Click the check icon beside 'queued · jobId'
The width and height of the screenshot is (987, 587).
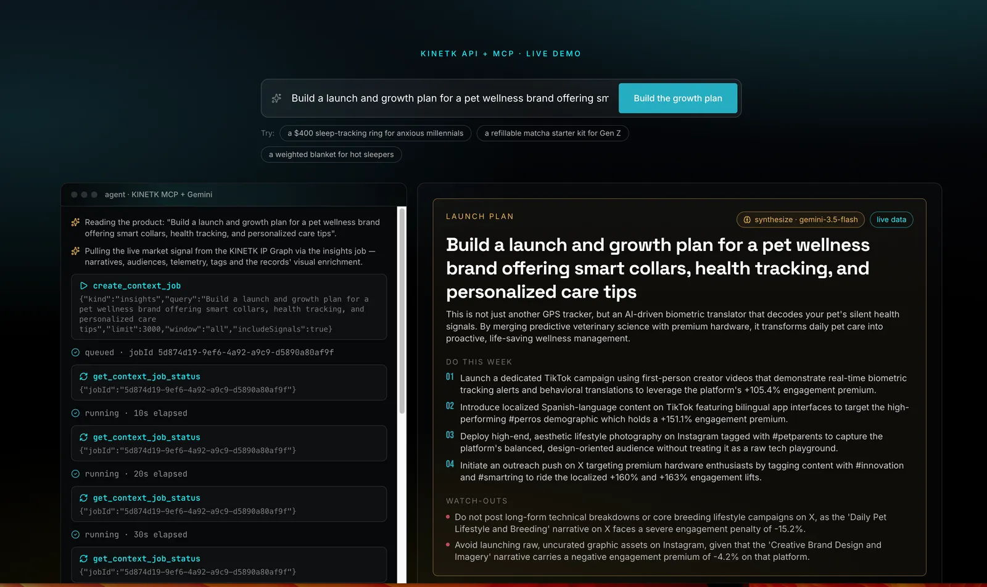[75, 353]
